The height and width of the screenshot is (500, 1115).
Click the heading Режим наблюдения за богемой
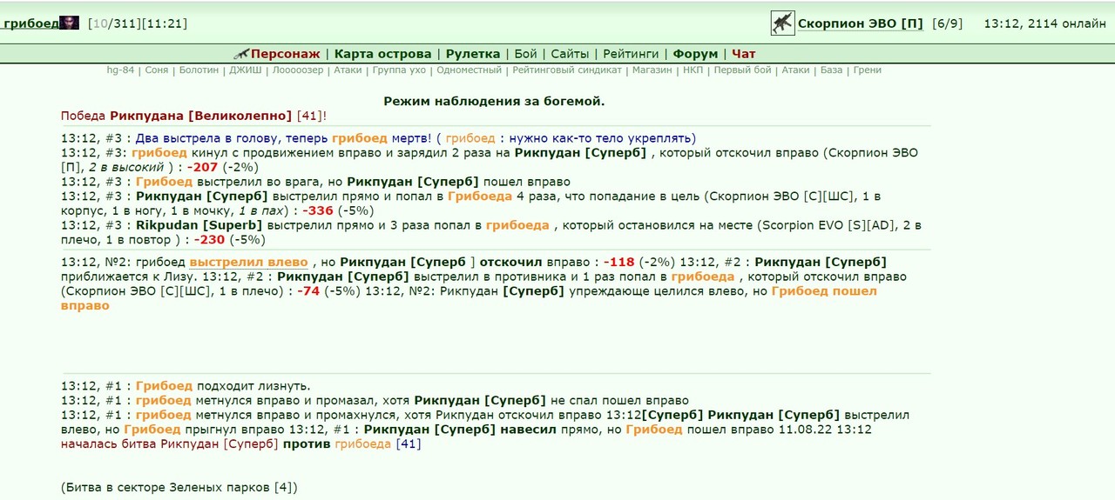click(494, 101)
